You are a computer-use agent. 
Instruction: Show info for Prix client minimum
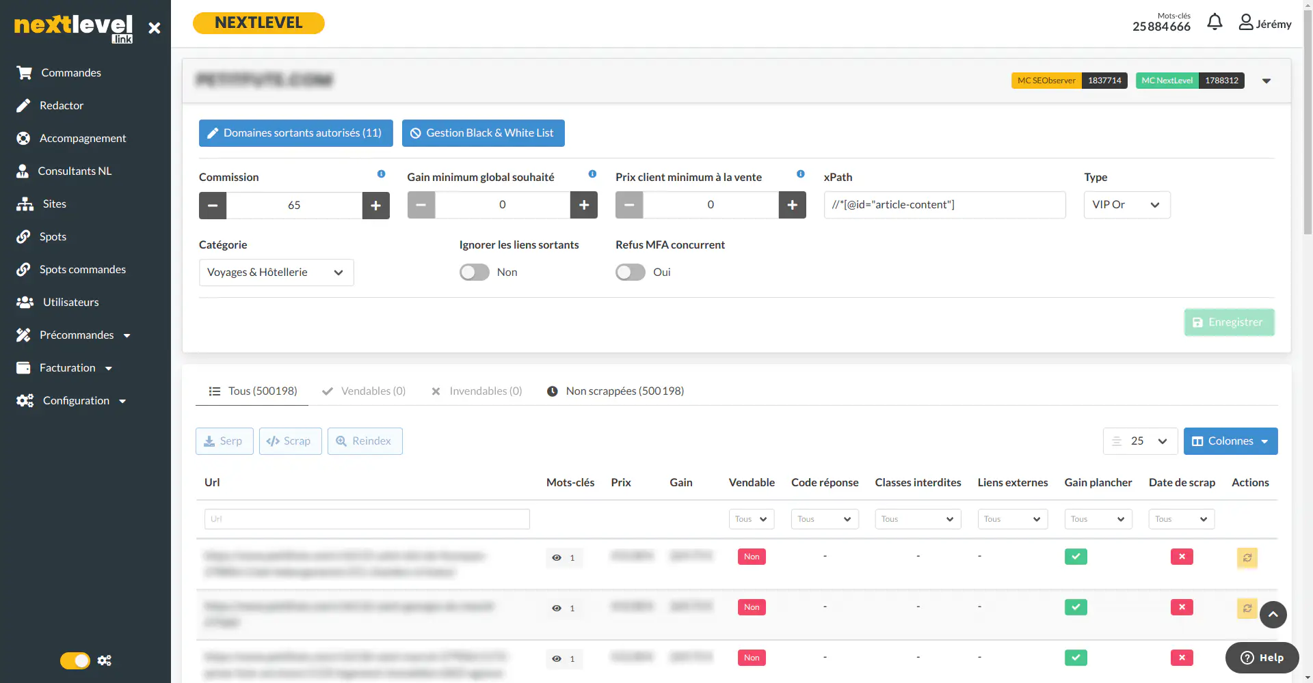click(x=801, y=174)
